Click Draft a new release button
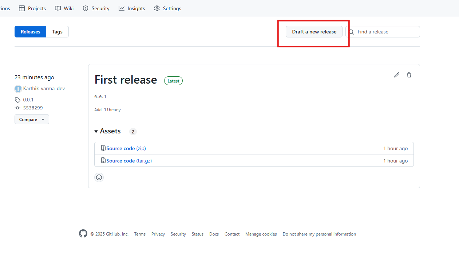 pos(314,32)
